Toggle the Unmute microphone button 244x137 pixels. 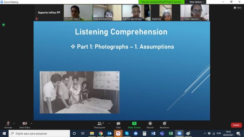point(8,125)
